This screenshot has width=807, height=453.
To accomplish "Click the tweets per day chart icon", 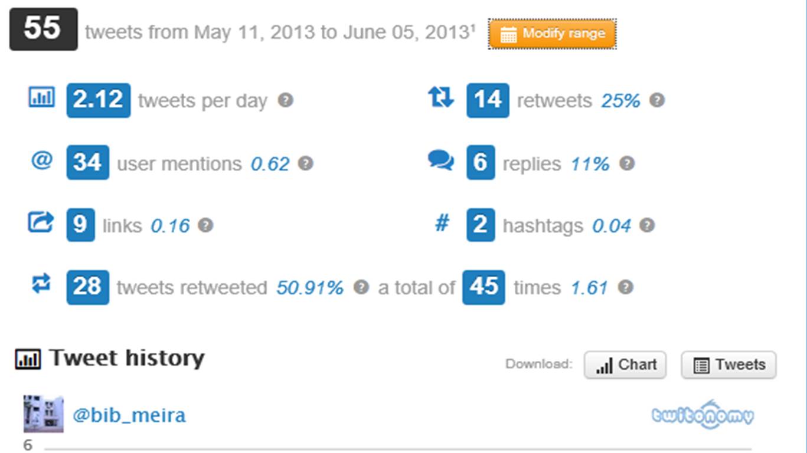I will coord(41,97).
